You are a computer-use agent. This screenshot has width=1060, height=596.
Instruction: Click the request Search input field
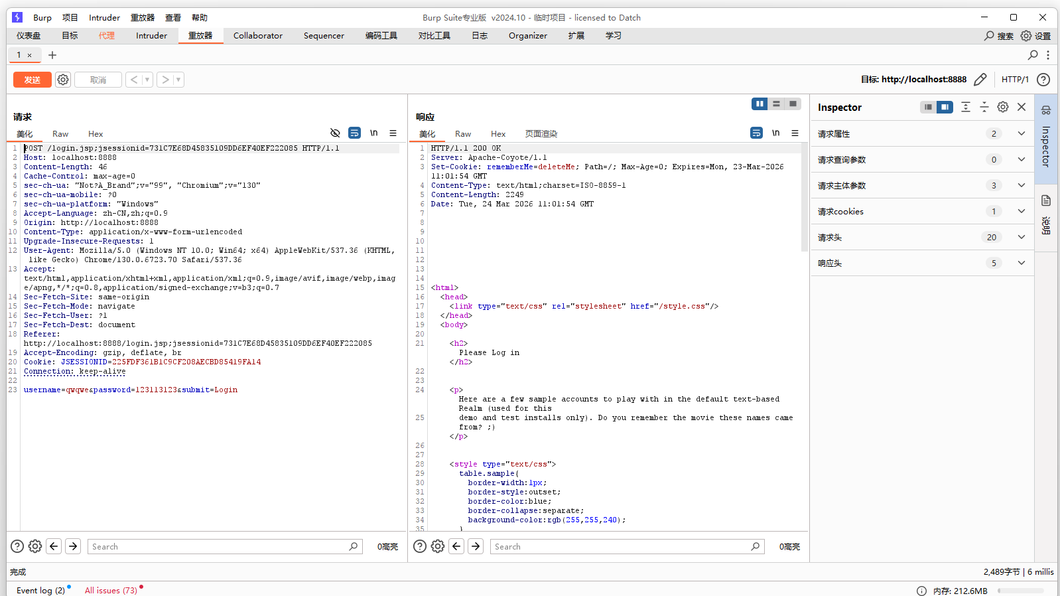click(x=219, y=546)
